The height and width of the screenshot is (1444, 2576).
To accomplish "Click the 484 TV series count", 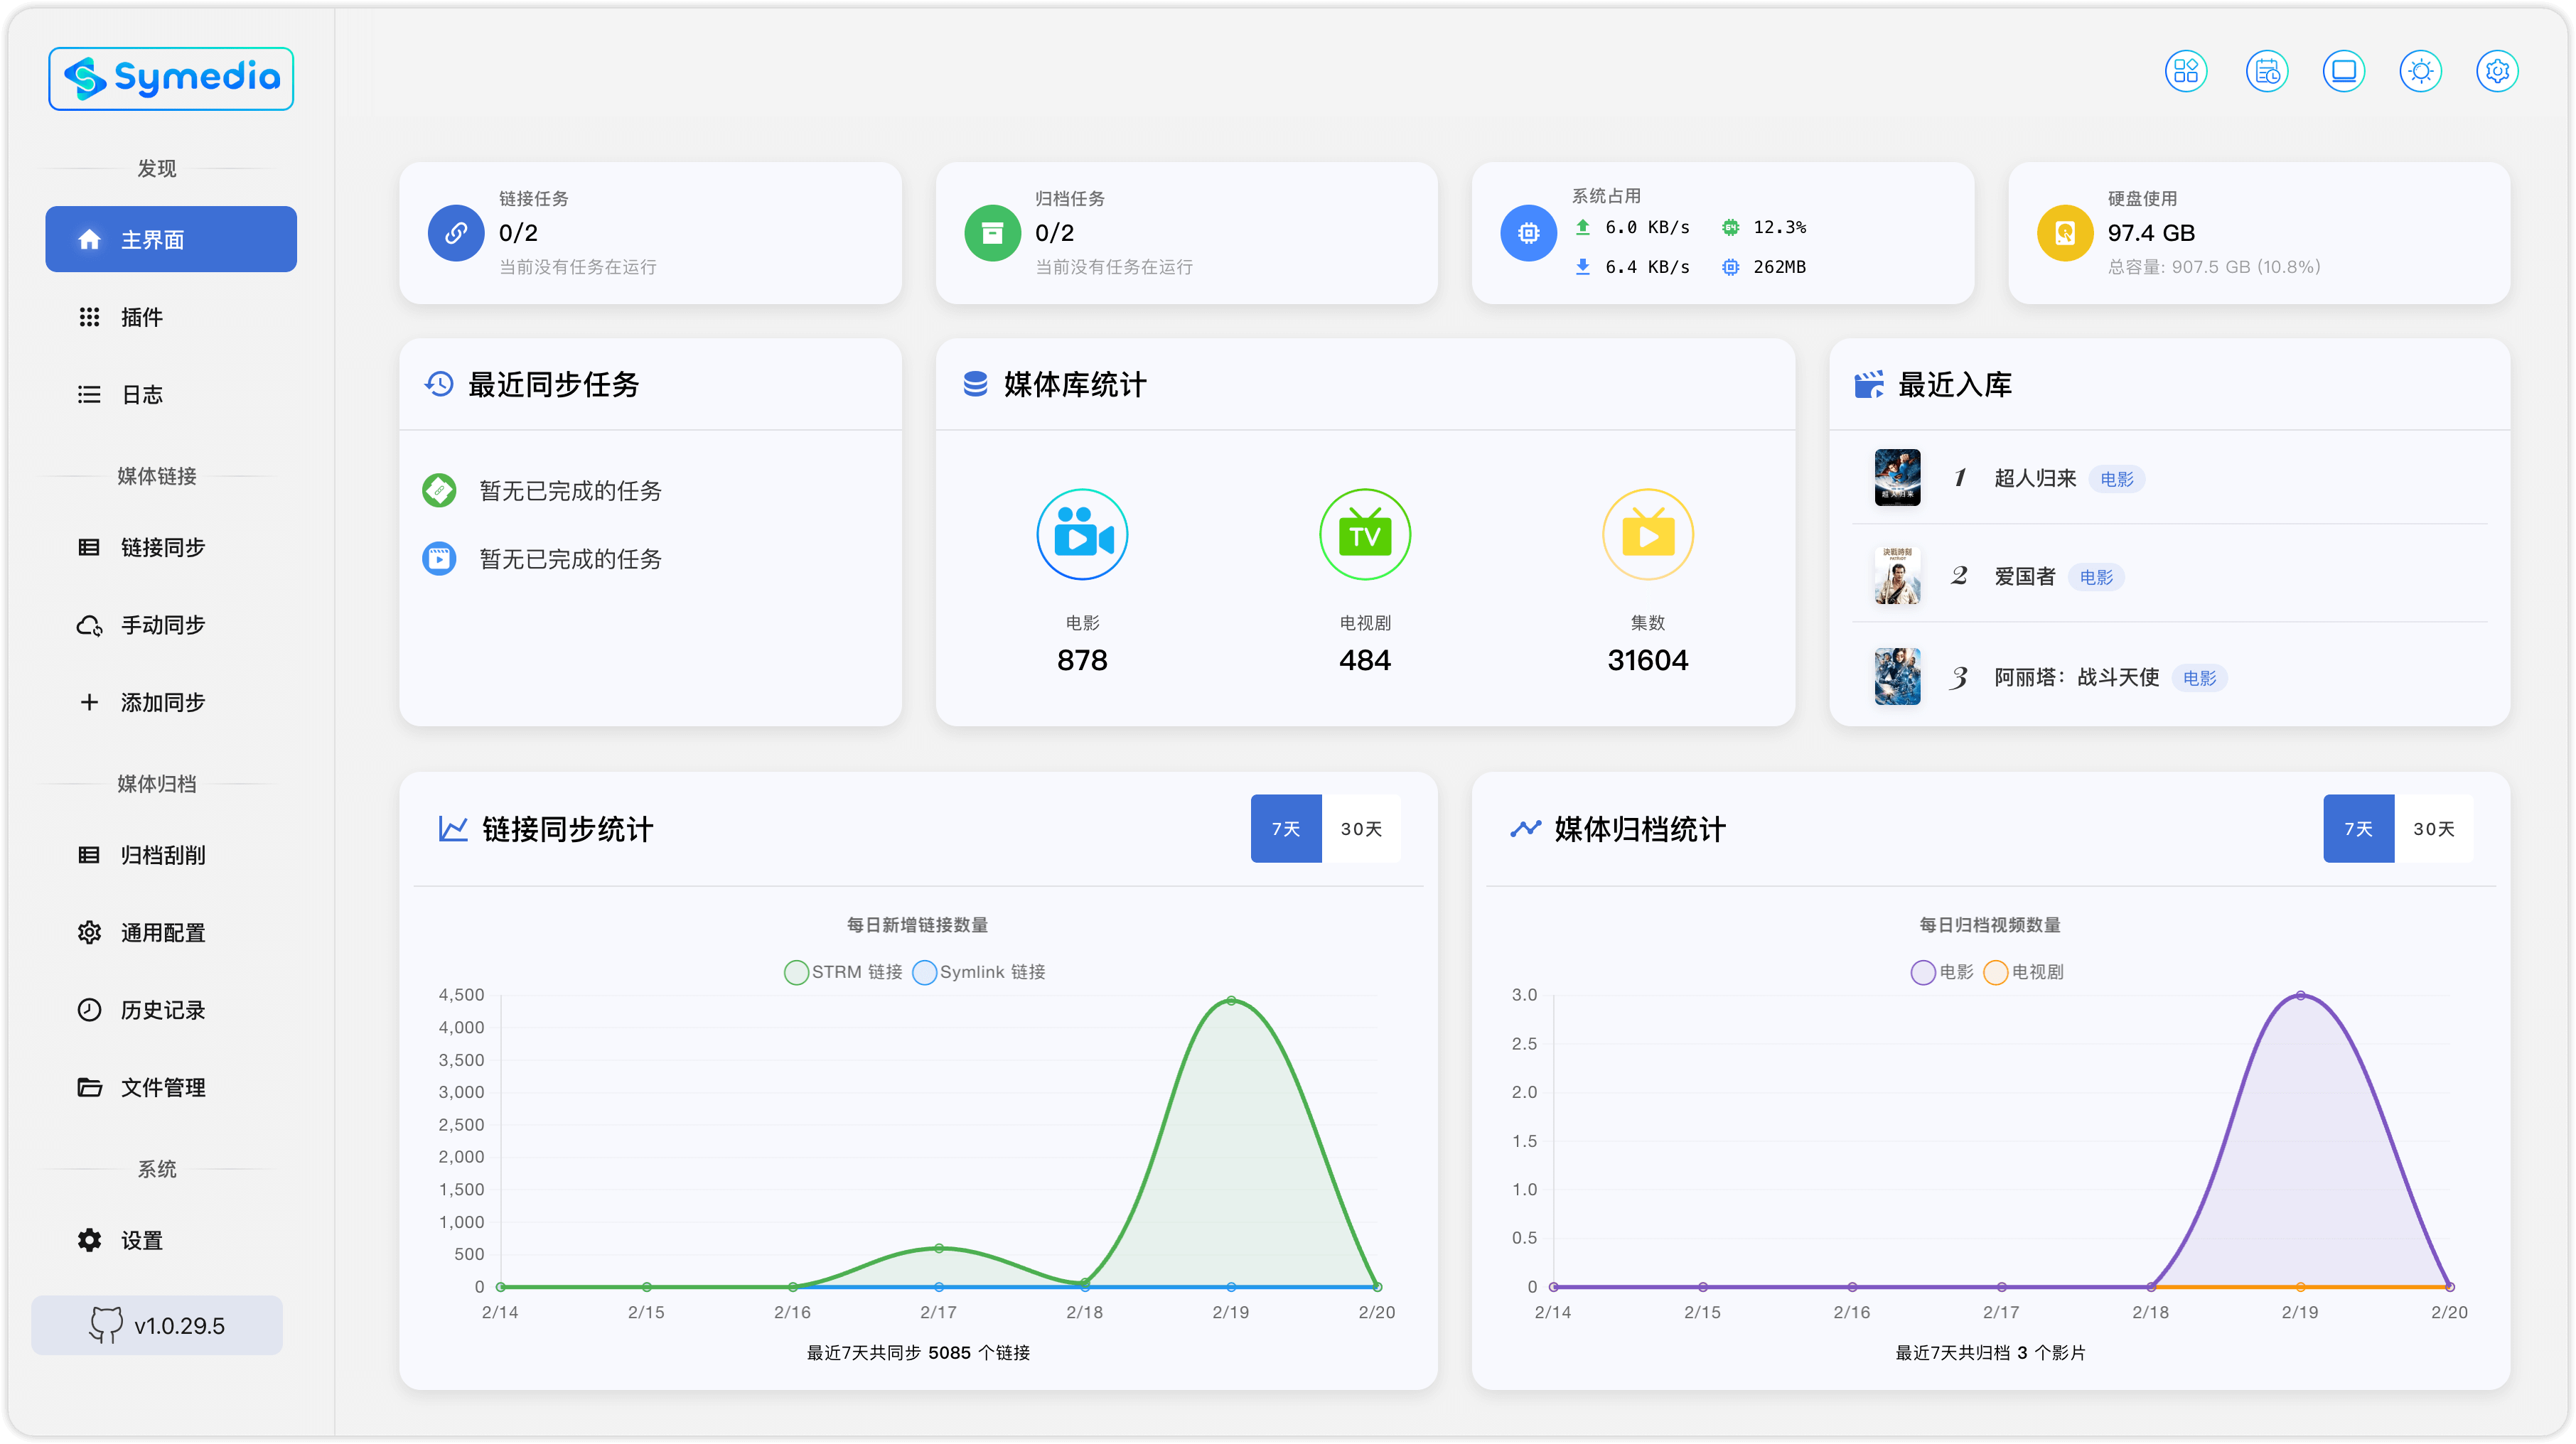I will tap(1365, 660).
